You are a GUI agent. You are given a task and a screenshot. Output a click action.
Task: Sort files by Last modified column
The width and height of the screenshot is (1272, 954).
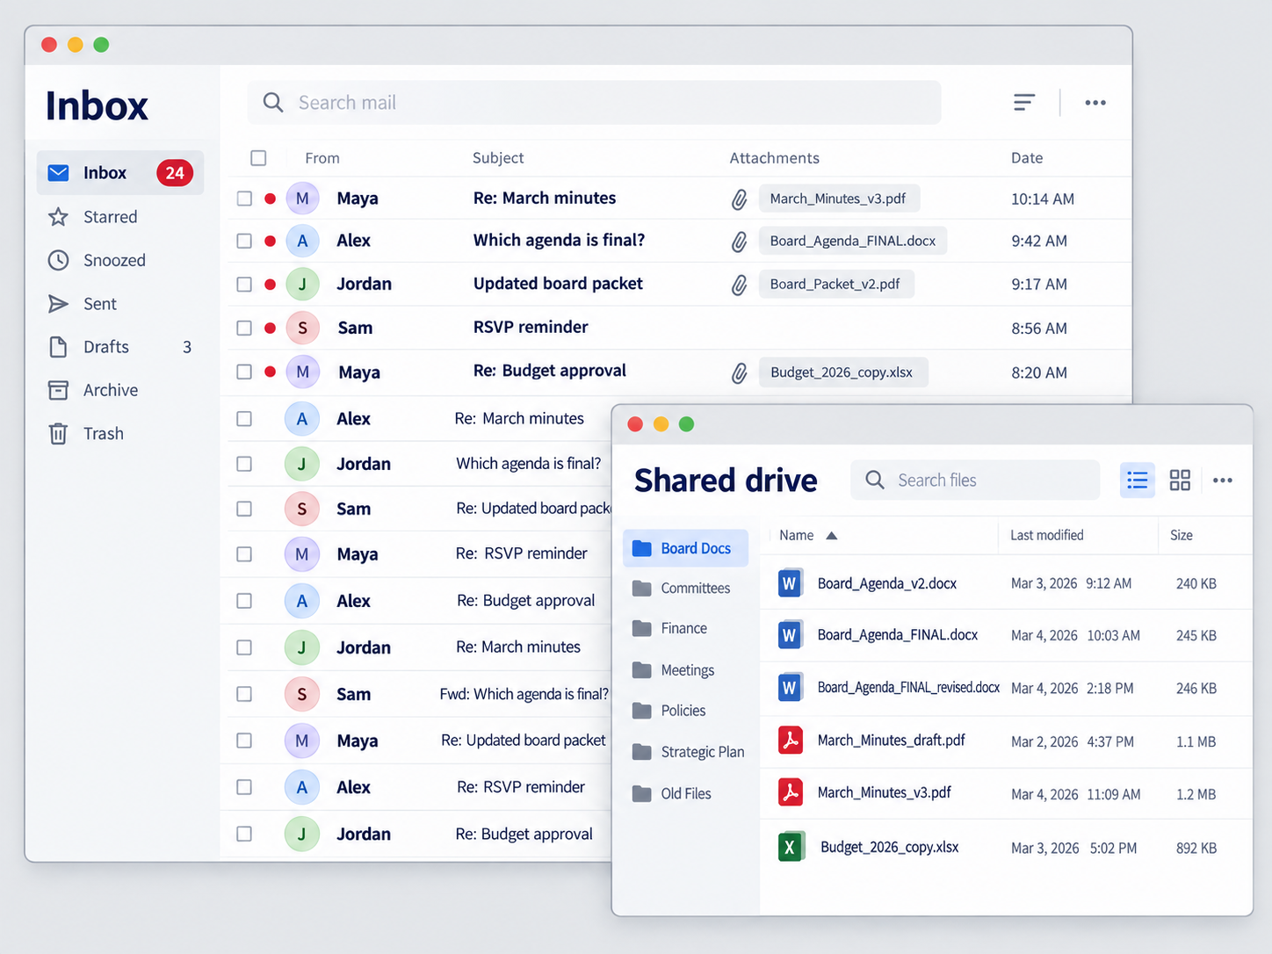(x=1046, y=535)
